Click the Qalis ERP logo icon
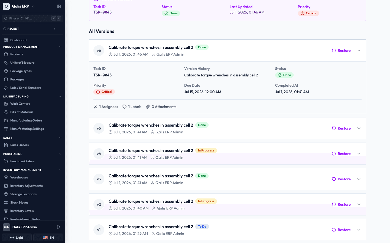 coord(6,6)
